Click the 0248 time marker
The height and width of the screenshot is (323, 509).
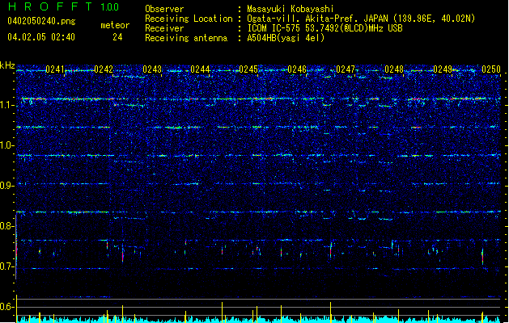pyautogui.click(x=394, y=69)
